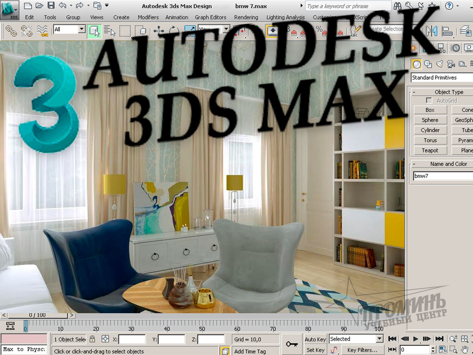
Task: Open the Edit menu
Action: click(x=30, y=17)
